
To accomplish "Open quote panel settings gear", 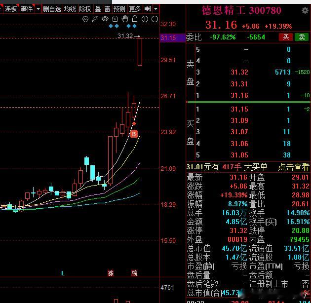I will 305,10.
